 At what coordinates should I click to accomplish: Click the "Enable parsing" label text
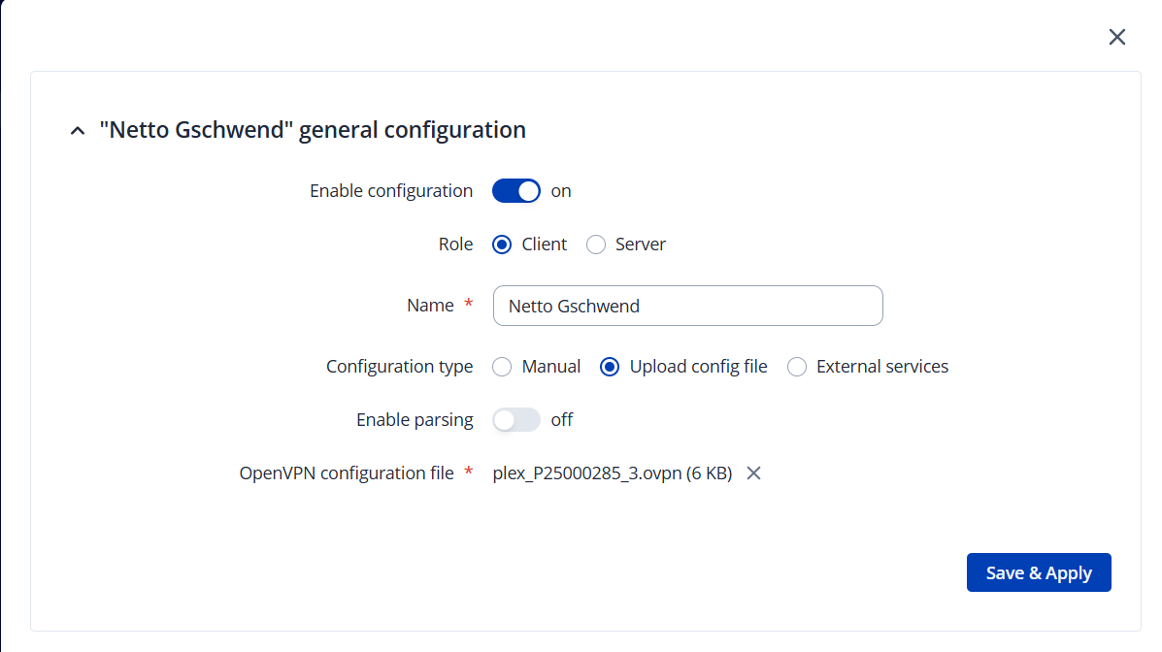click(415, 420)
